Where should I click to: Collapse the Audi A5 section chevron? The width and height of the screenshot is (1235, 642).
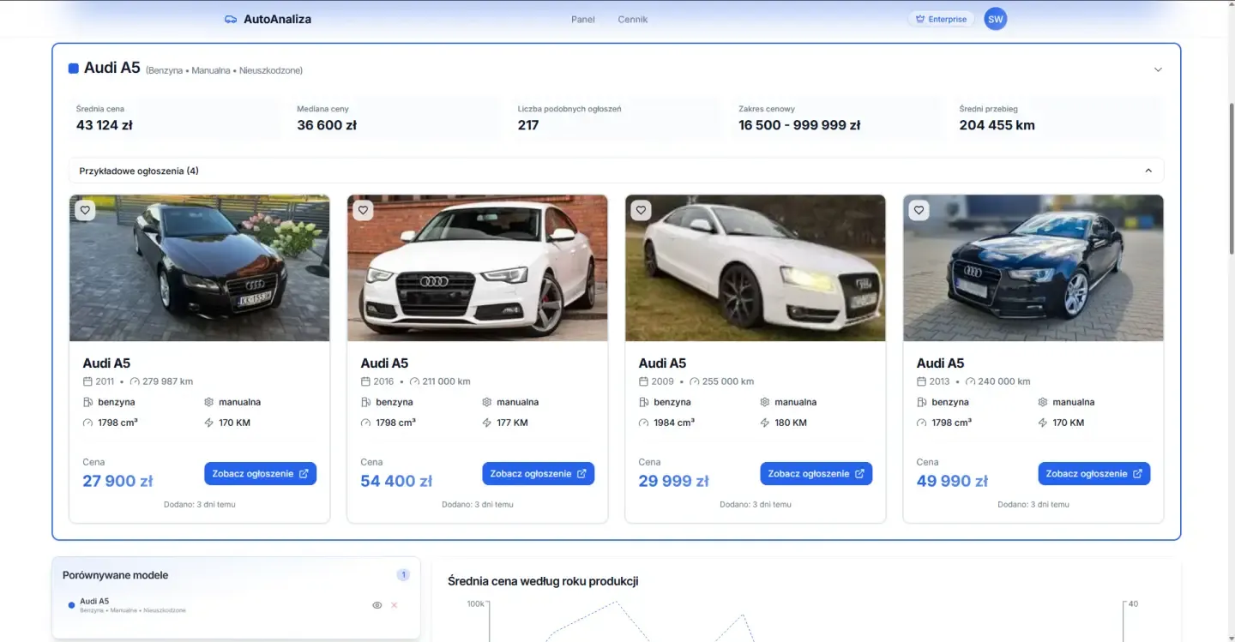(x=1158, y=69)
